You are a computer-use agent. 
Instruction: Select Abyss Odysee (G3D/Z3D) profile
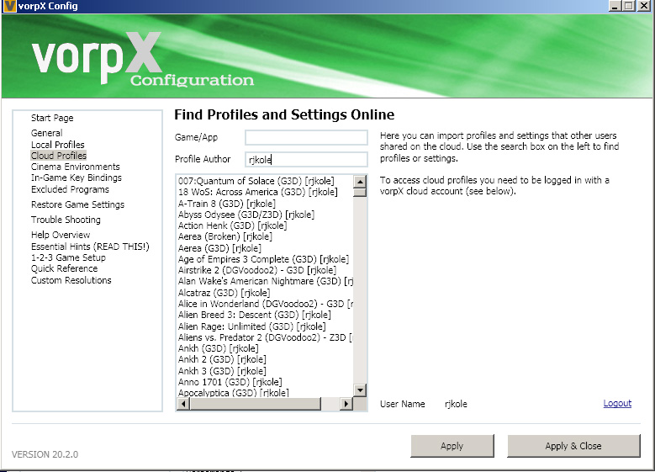pos(246,215)
